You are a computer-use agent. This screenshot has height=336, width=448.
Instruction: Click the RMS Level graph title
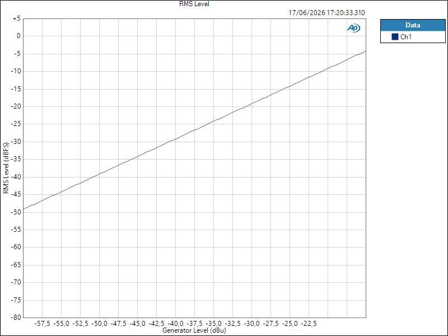click(x=194, y=4)
